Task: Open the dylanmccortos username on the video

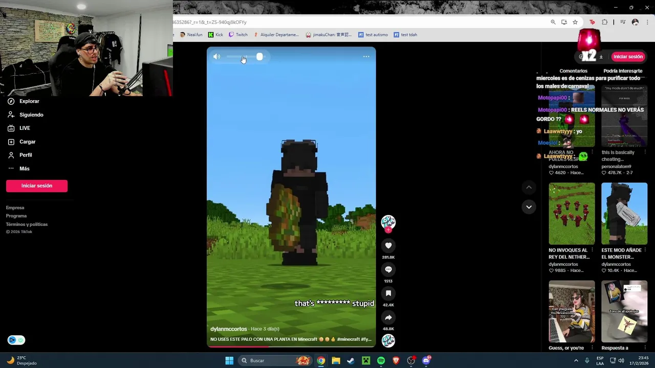Action: coord(229,329)
